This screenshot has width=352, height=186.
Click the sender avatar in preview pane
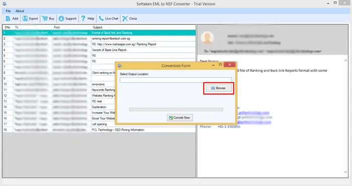click(207, 38)
